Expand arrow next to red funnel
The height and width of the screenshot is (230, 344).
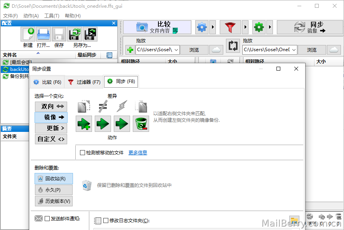245,27
